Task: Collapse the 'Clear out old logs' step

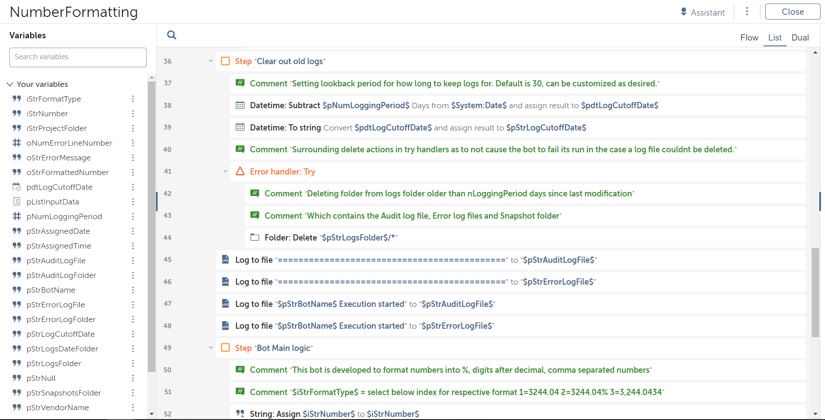Action: [x=211, y=61]
